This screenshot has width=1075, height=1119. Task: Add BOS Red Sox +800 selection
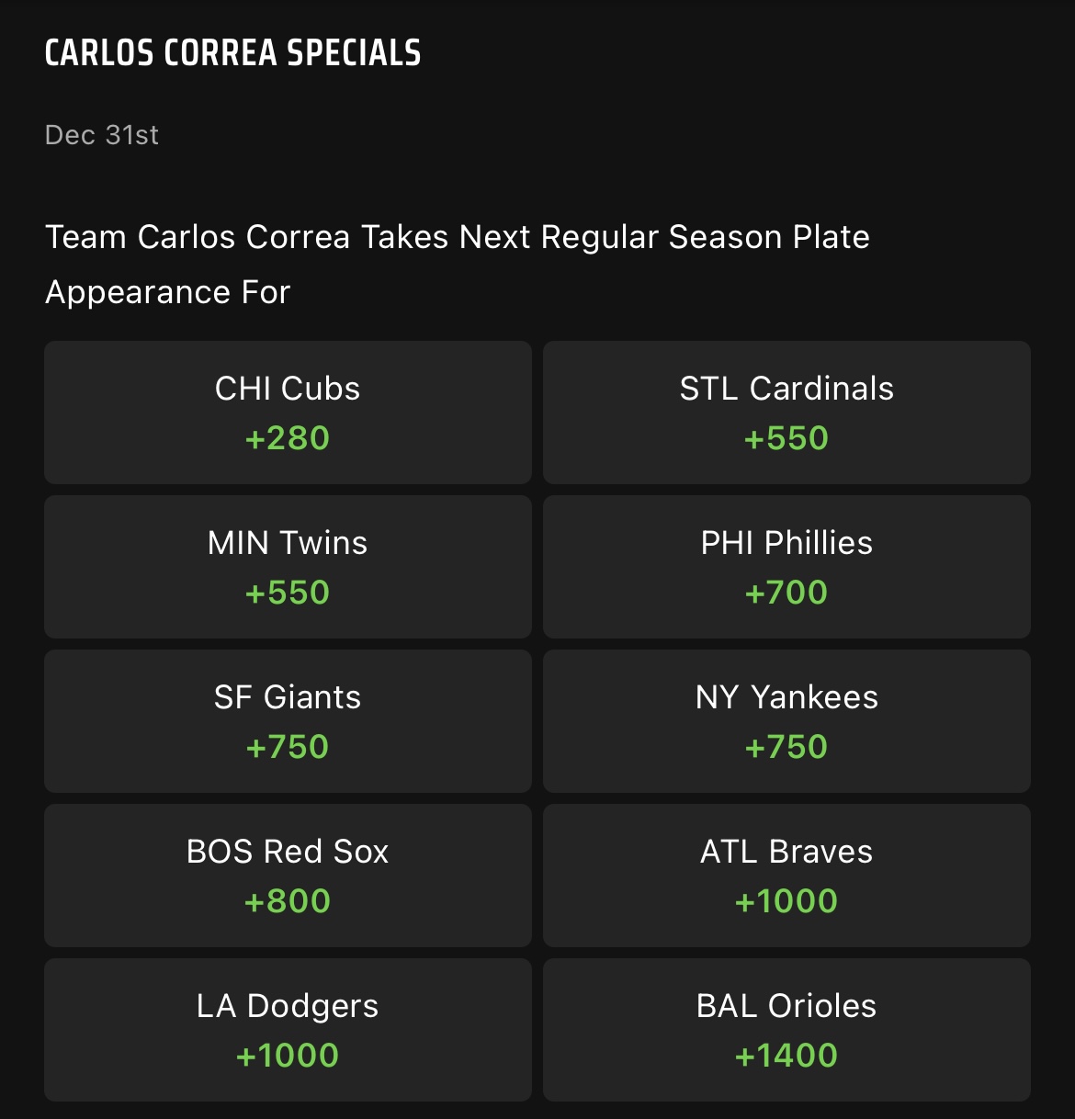(288, 876)
